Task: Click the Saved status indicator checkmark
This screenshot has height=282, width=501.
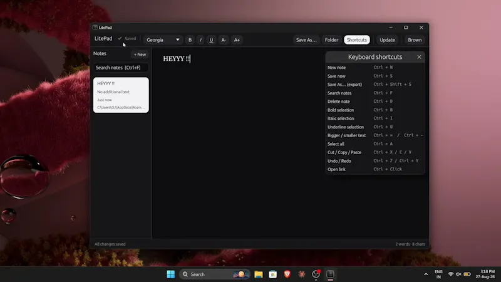Action: [x=120, y=38]
